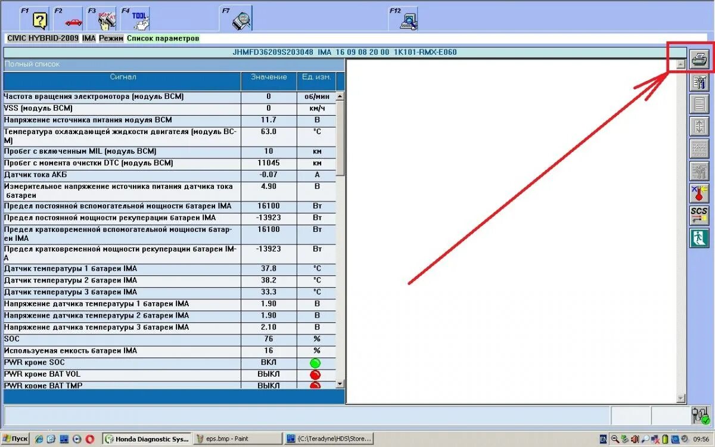This screenshot has width=715, height=447.
Task: Select row Частота вращения электромотора
Action: tap(170, 97)
